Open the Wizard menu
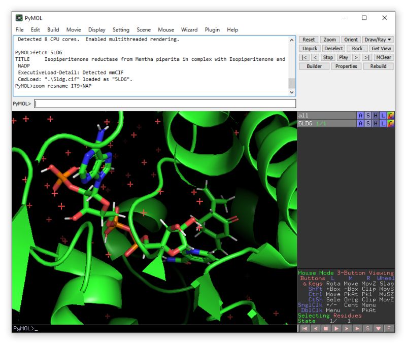The width and height of the screenshot is (406, 345). pos(189,30)
